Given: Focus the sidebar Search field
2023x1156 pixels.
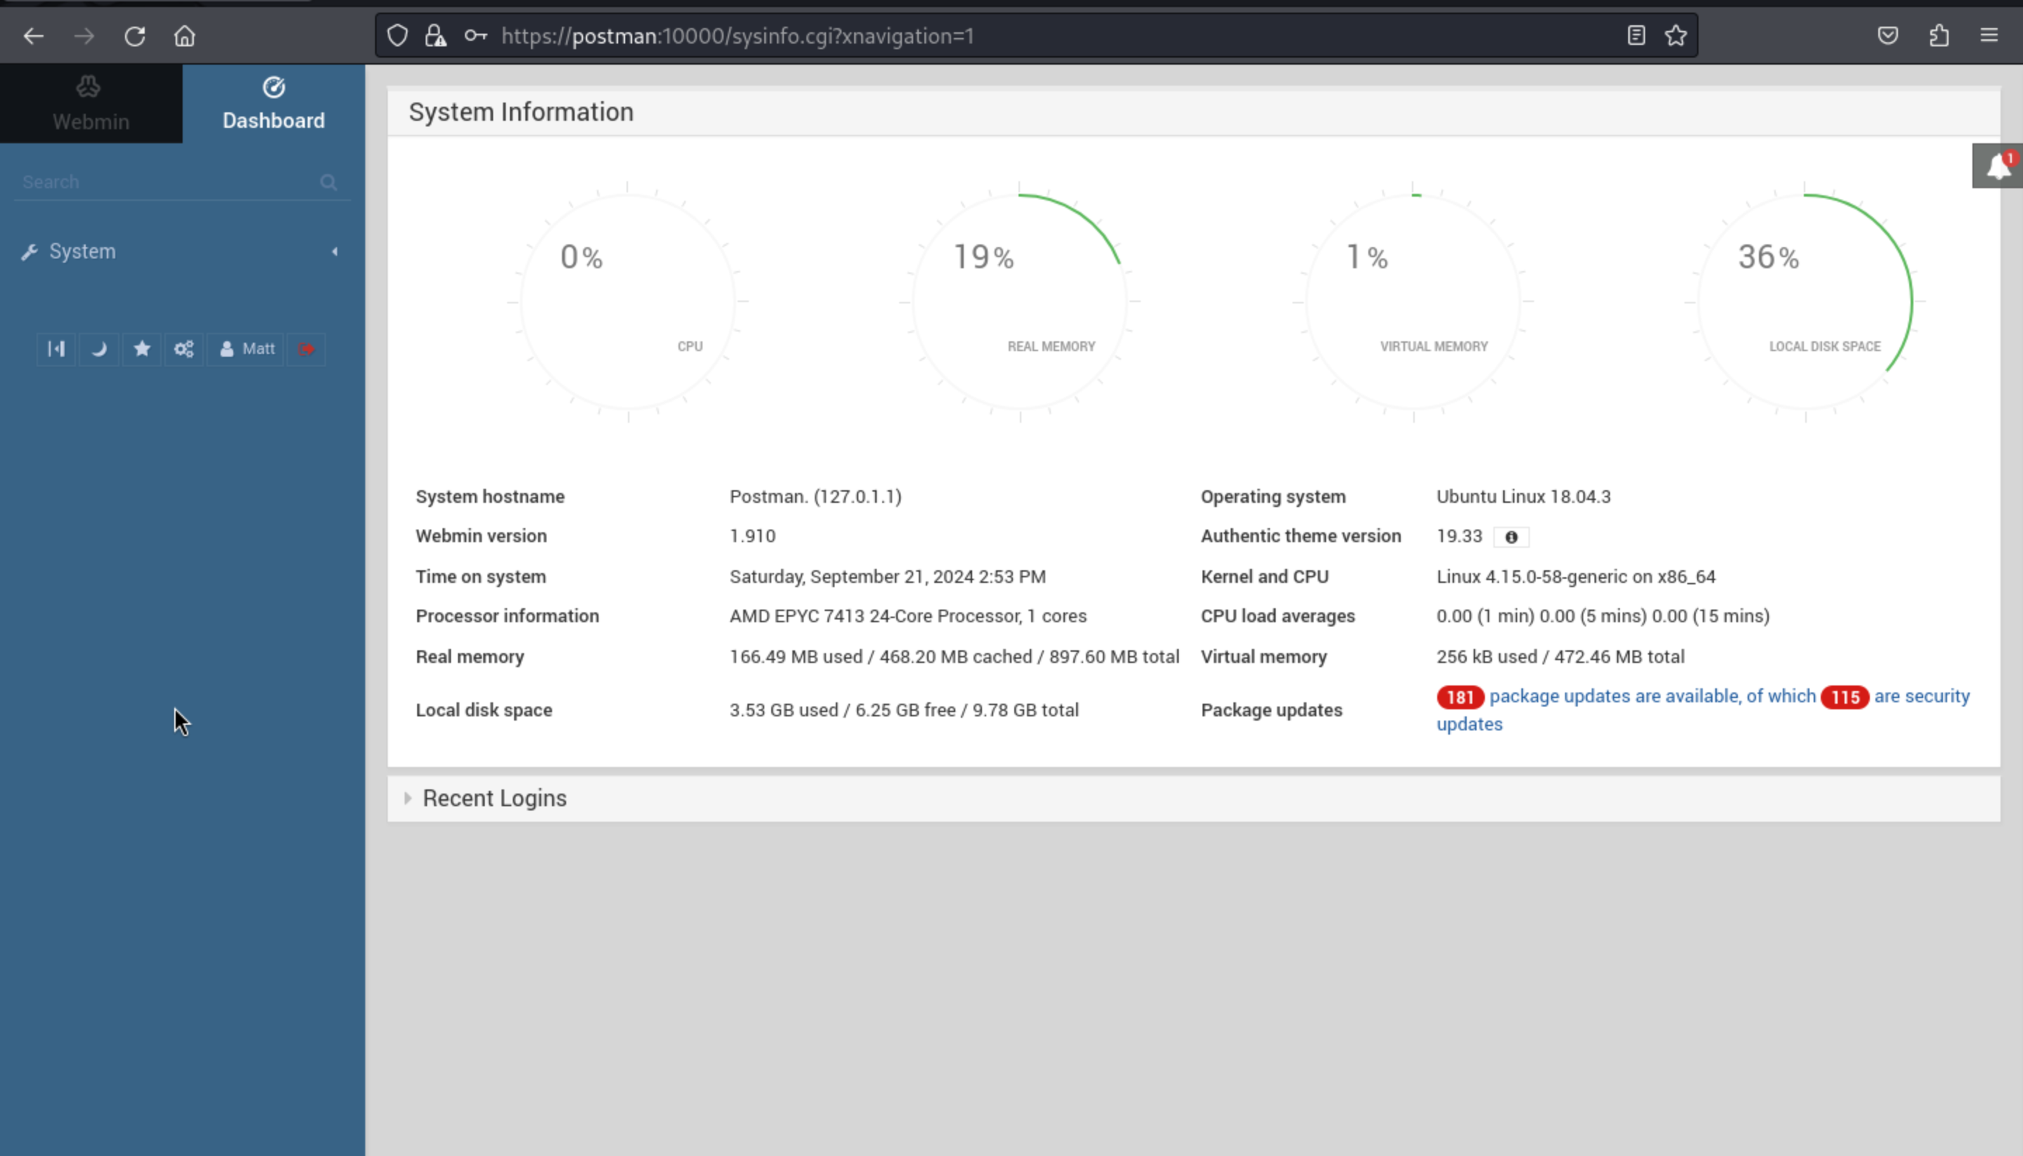Looking at the screenshot, I should coord(159,183).
